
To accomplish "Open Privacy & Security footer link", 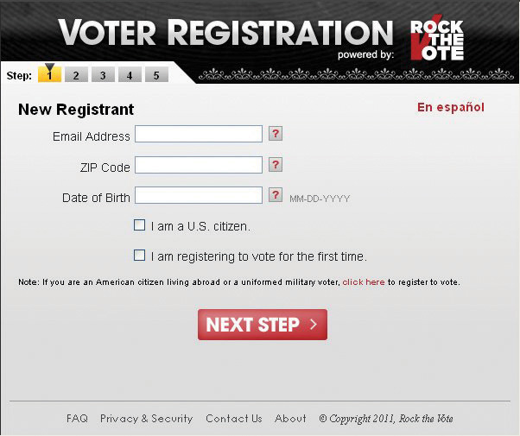I will [x=147, y=419].
